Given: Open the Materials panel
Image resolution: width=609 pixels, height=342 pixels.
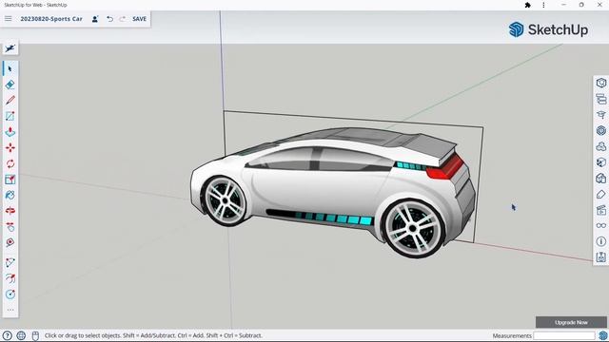Looking at the screenshot, I should [600, 146].
